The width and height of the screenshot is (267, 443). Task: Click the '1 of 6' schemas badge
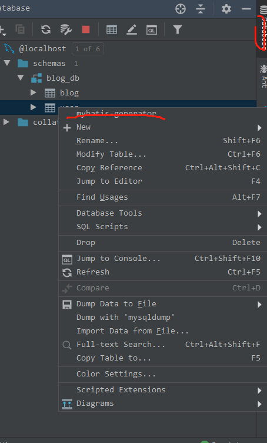click(88, 49)
